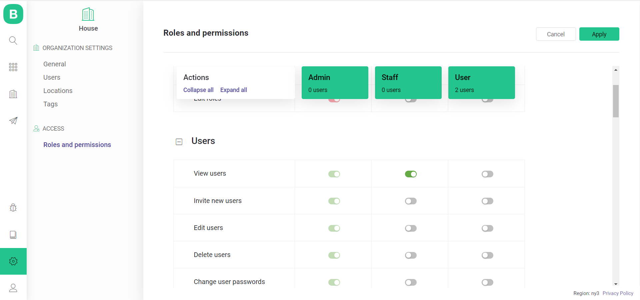This screenshot has width=640, height=300.
Task: Click the paper plane icon
Action: coord(13,121)
